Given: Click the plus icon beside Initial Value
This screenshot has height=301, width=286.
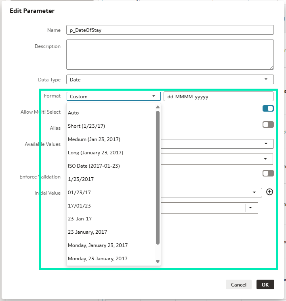Looking at the screenshot, I should tap(269, 192).
